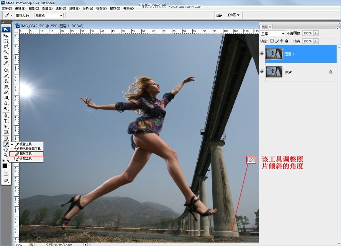
Task: Open the eyedropper tool preset picker arrow
Action: (11, 15)
